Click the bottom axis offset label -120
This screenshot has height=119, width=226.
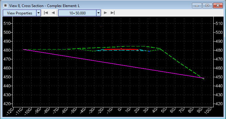(x=10, y=112)
